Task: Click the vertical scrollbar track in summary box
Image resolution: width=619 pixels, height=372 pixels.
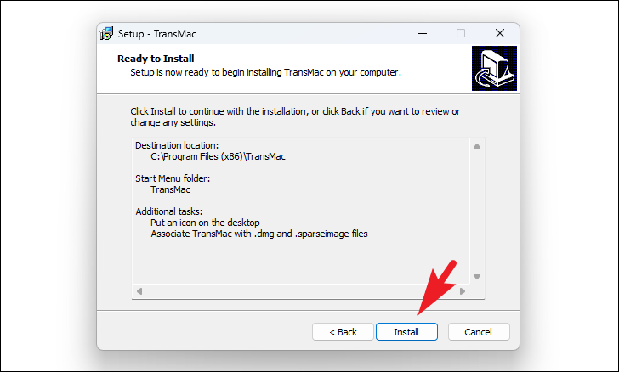Action: (477, 211)
